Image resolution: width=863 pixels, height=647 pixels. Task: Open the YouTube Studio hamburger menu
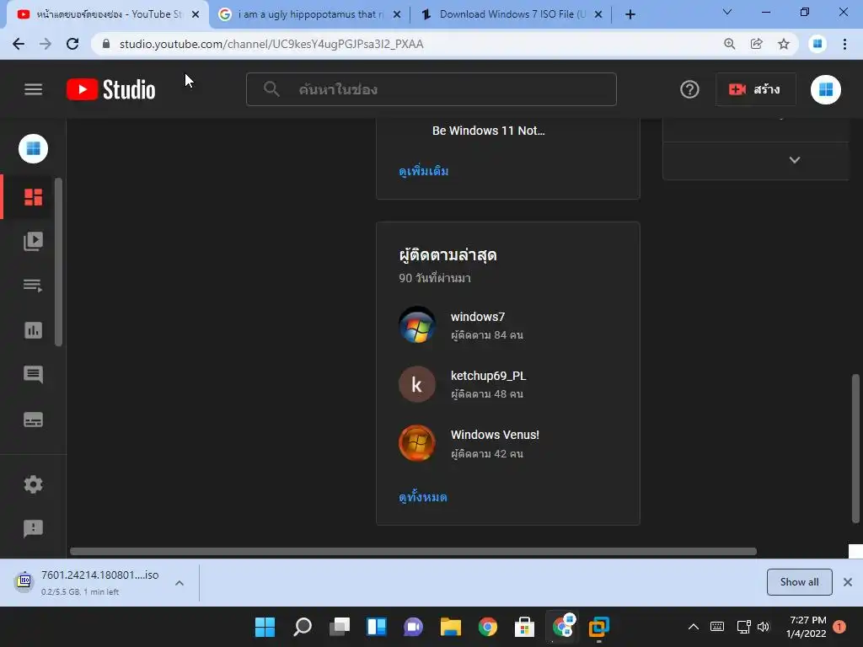(33, 89)
